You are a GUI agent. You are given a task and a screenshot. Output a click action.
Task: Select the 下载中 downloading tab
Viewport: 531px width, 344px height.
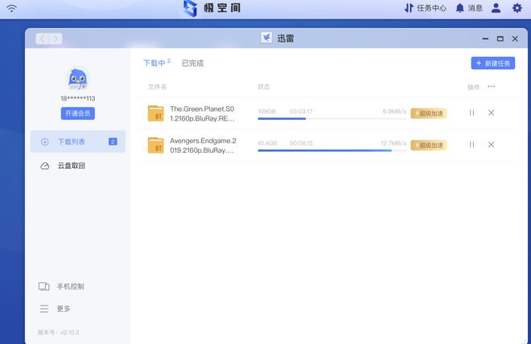[x=154, y=63]
